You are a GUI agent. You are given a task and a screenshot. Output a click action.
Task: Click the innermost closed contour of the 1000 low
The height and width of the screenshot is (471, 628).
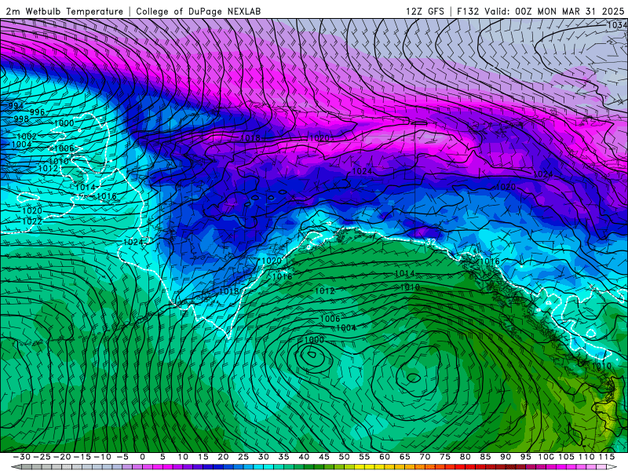tap(311, 355)
